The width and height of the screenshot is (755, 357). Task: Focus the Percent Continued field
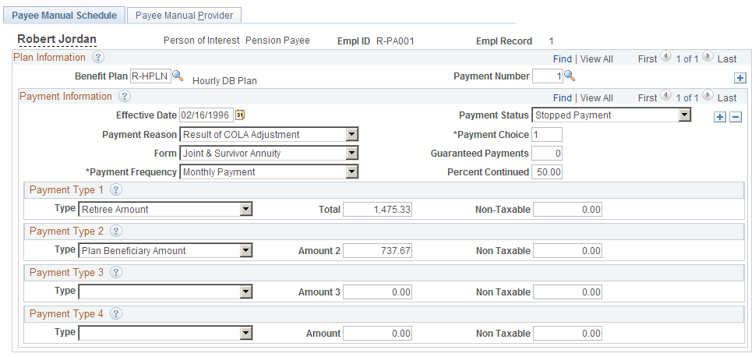(x=547, y=172)
